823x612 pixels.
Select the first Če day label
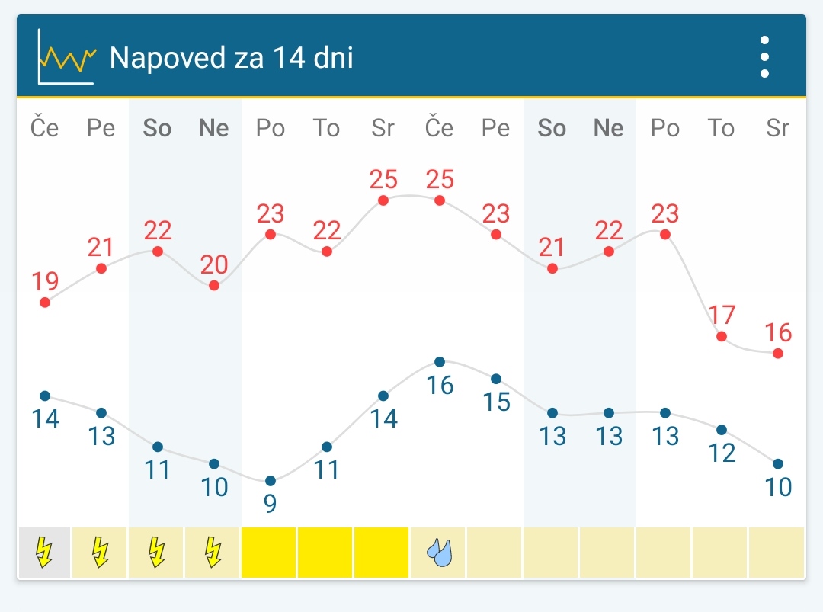point(44,127)
